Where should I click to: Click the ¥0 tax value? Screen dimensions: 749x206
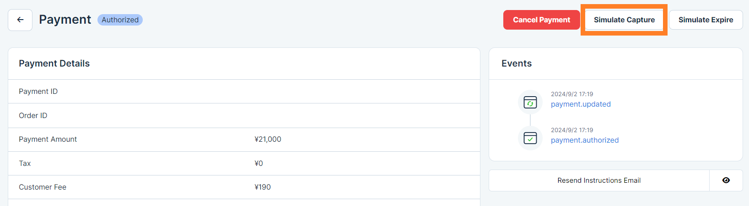click(259, 164)
